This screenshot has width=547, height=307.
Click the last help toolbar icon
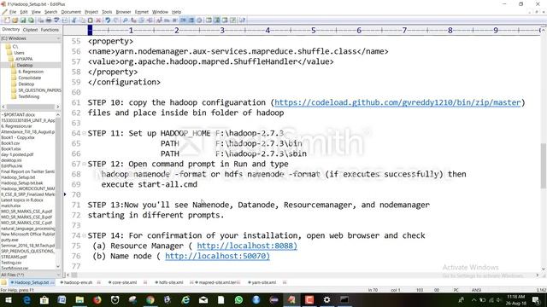point(242,20)
